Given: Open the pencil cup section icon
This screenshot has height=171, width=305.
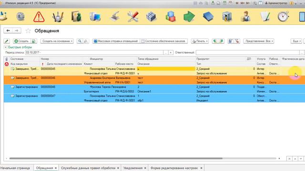Looking at the screenshot, I should (58, 17).
